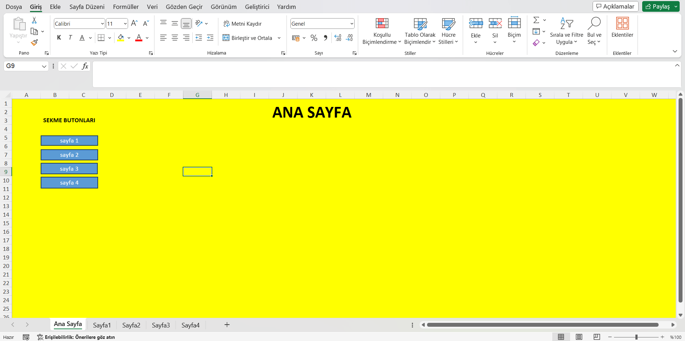Click the horizontal scrollbar thumb
This screenshot has width=685, height=341.
[543, 325]
